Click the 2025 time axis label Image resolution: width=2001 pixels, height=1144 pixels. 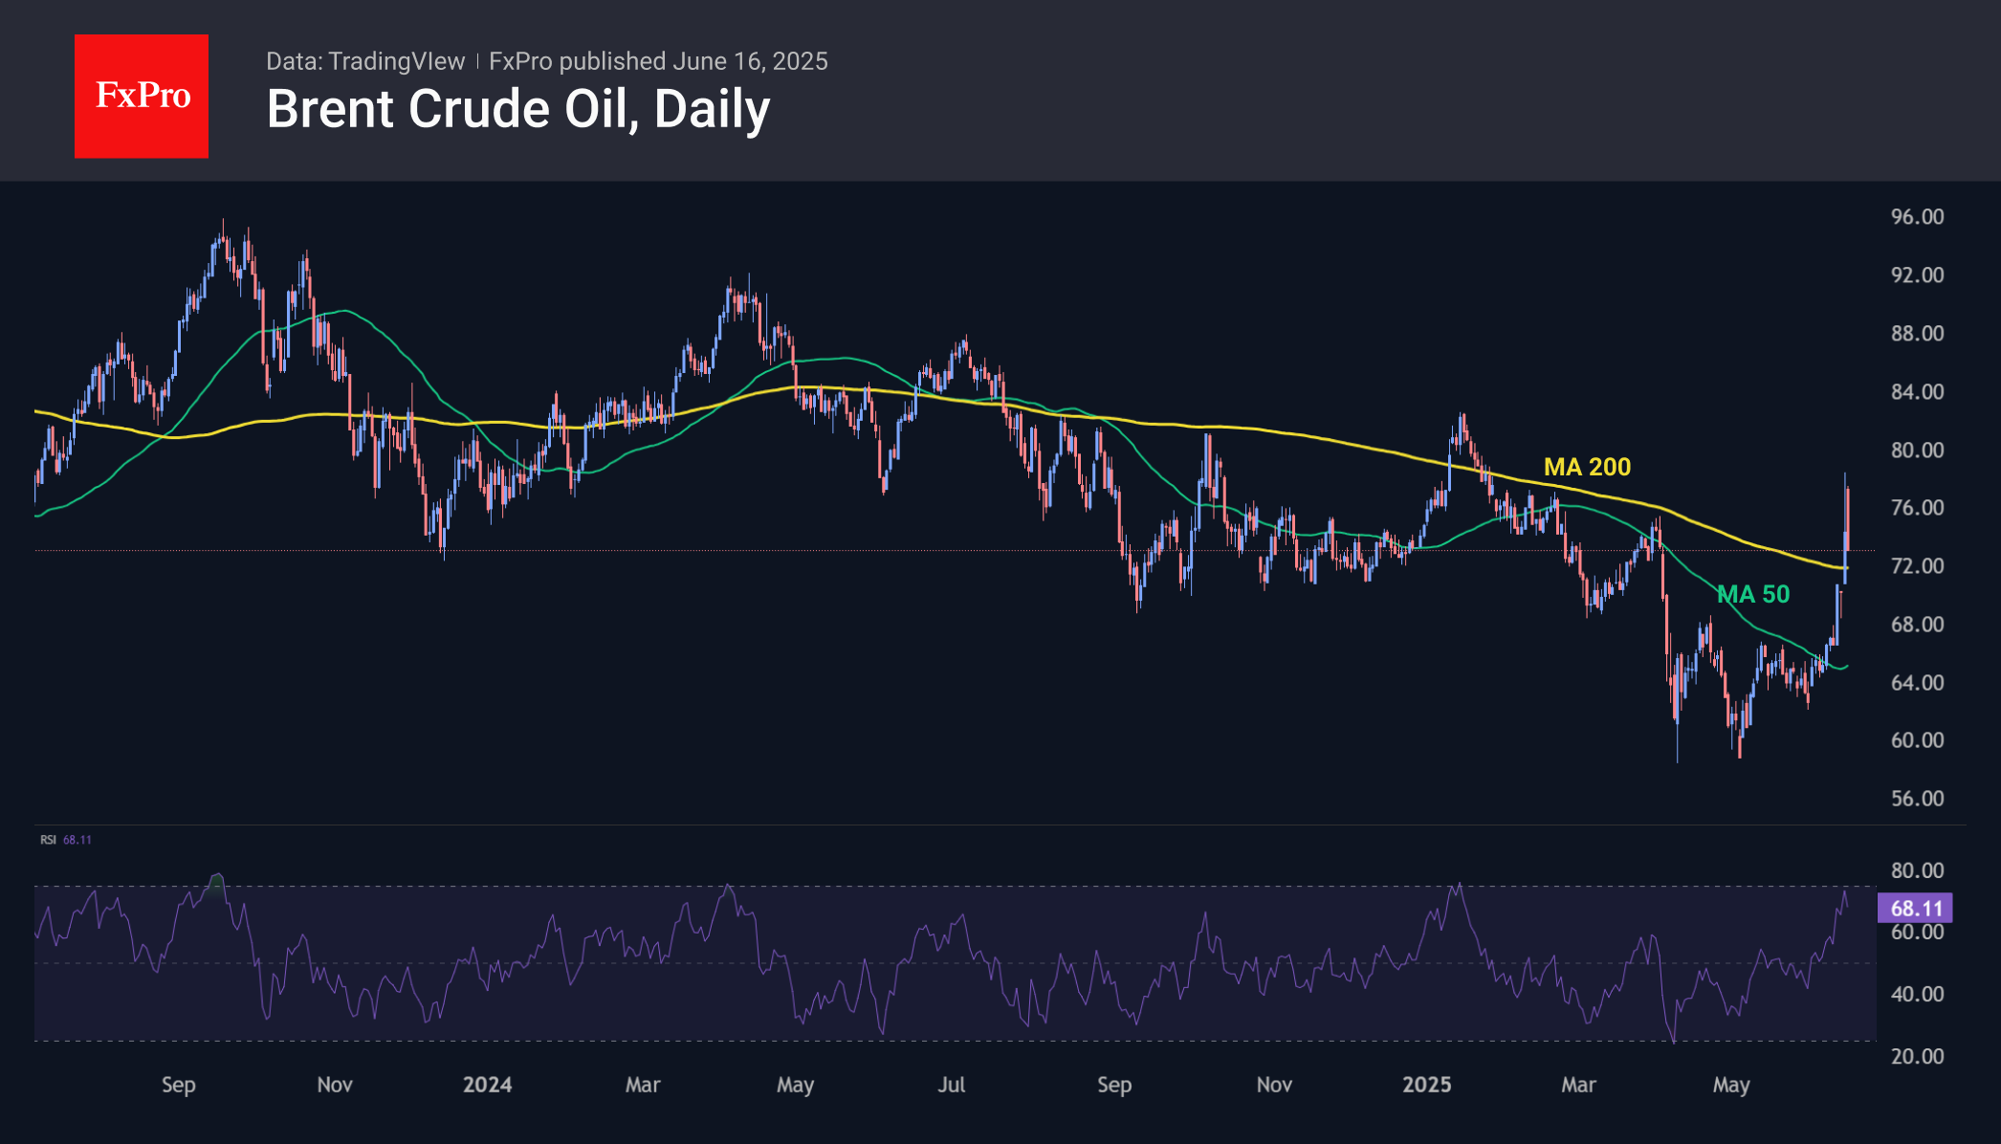[x=1426, y=1085]
